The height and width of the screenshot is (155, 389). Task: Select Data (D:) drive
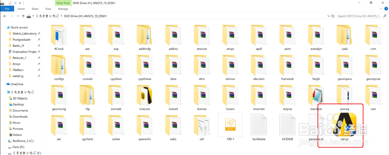(18, 147)
